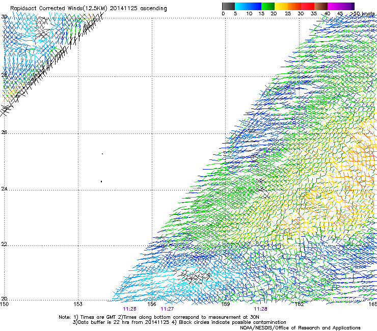377x331 pixels.
Task: Click the latitude label '22' on the left axis
Action: click(x=4, y=244)
